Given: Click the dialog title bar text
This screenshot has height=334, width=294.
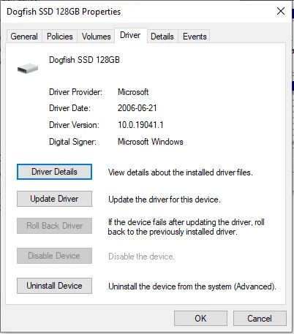Looking at the screenshot, I should point(64,12).
